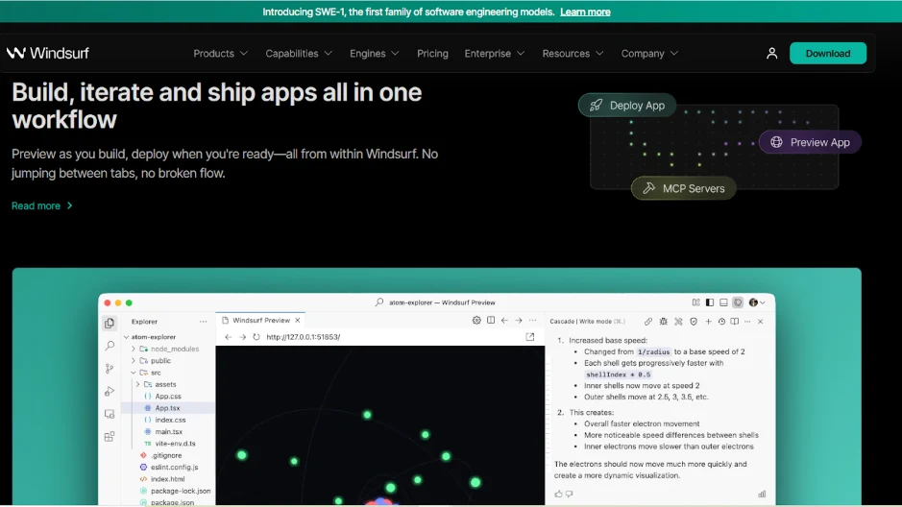Collapse the atom-explorer root folder
This screenshot has width=902, height=507.
[x=127, y=337]
